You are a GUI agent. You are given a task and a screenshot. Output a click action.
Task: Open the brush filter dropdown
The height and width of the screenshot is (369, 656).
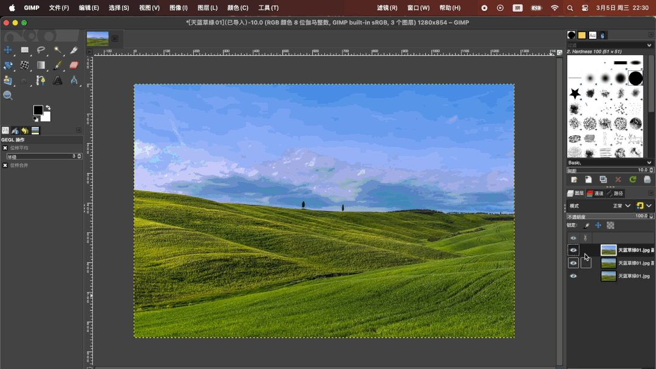[649, 45]
